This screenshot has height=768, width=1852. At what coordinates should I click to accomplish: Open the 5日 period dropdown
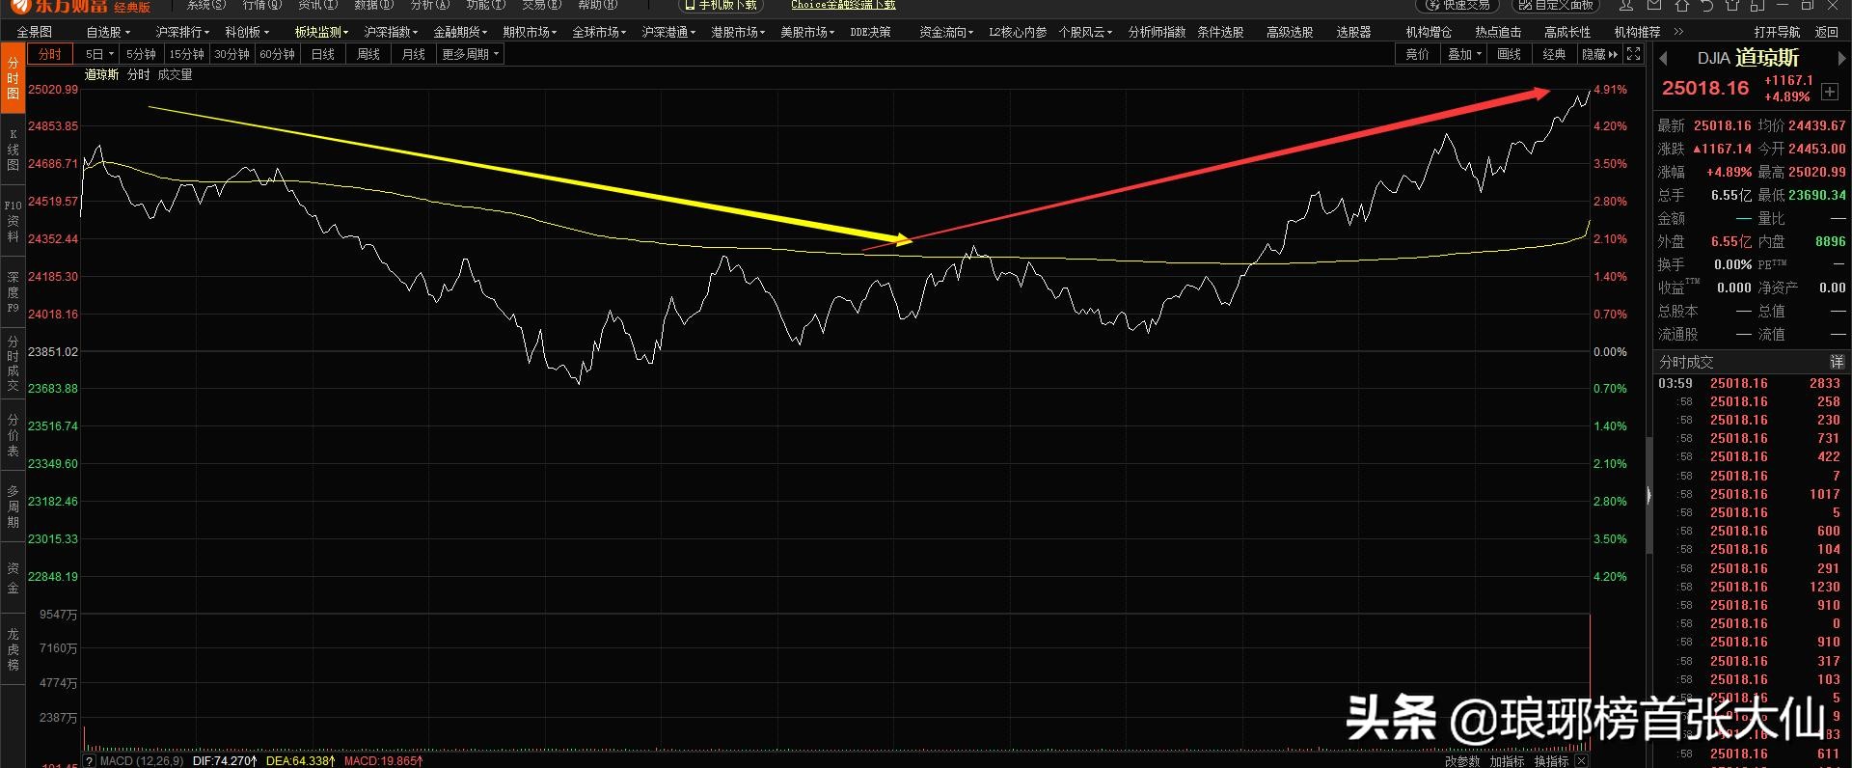(99, 54)
